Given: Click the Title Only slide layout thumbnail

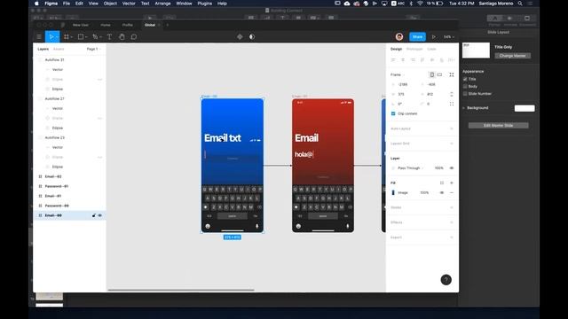Looking at the screenshot, I should (x=476, y=51).
